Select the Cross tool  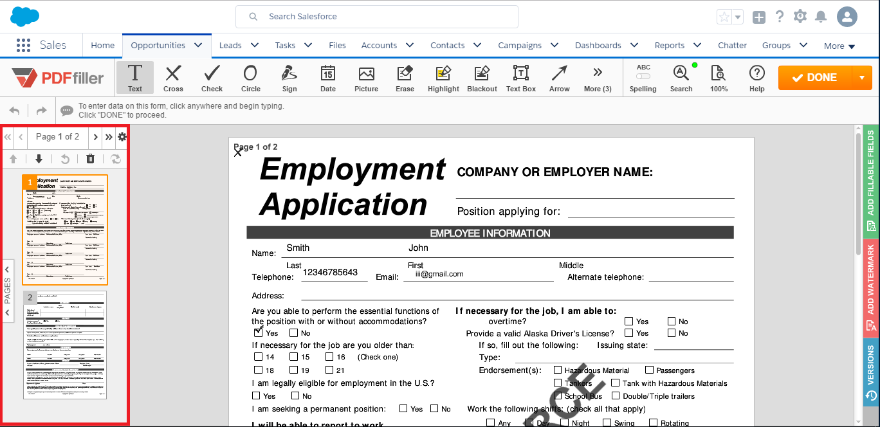coord(173,78)
